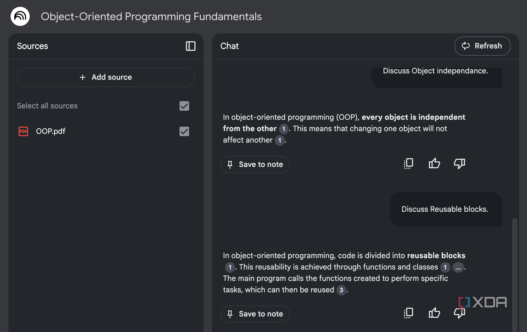Image resolution: width=527 pixels, height=332 pixels.
Task: Open citation 1 after 'affect another'
Action: [280, 140]
